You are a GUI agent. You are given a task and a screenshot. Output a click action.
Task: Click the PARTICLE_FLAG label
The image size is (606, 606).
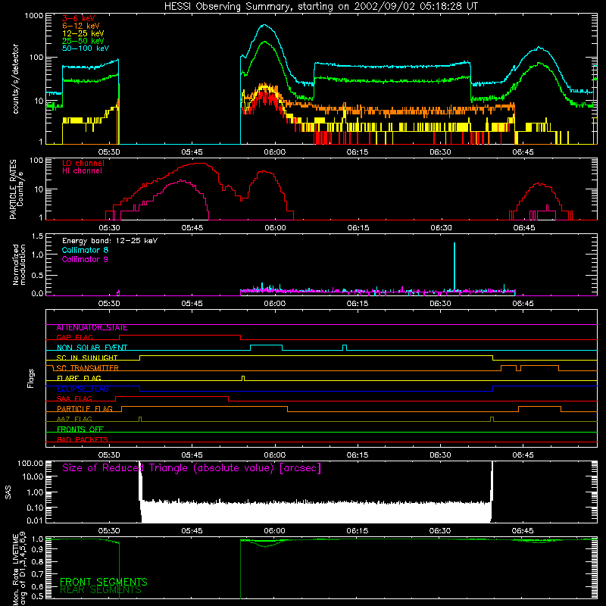[85, 409]
